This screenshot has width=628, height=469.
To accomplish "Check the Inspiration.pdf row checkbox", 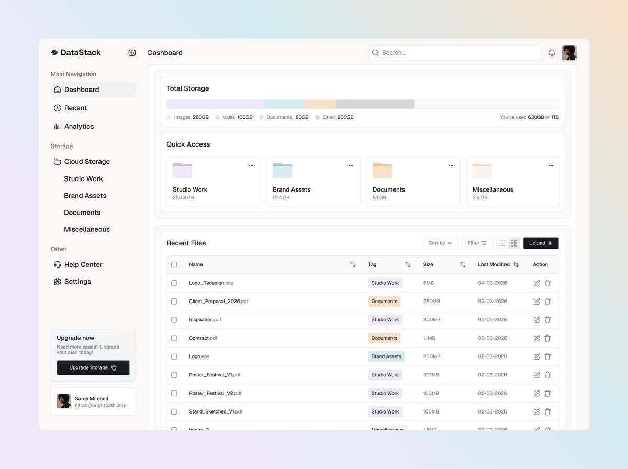I will coord(174,320).
